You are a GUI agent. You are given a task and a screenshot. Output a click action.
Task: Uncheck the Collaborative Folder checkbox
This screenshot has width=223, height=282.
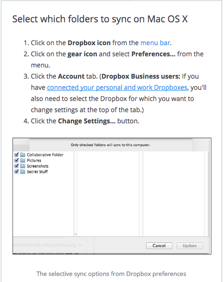[17, 155]
